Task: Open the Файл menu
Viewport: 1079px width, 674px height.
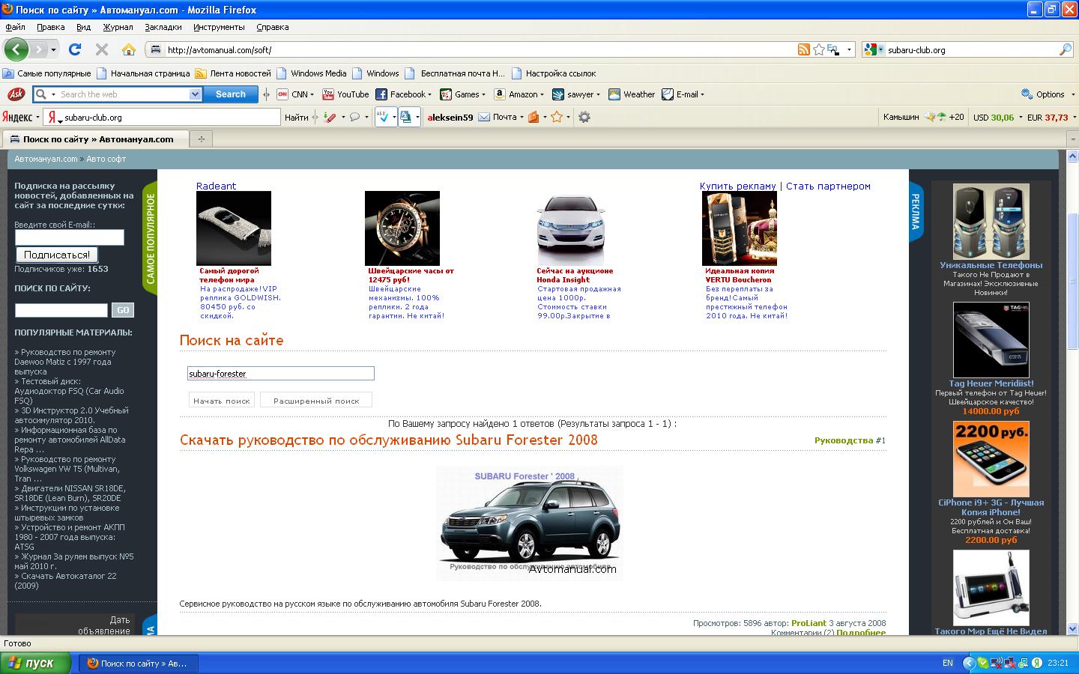Action: (15, 27)
